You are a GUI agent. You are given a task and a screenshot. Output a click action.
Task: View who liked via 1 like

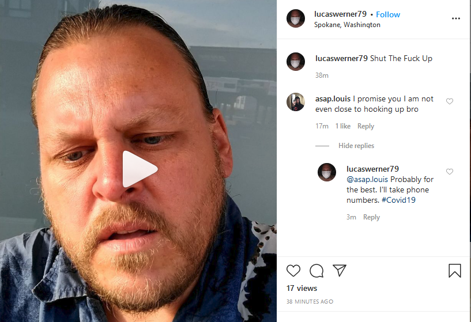point(343,126)
